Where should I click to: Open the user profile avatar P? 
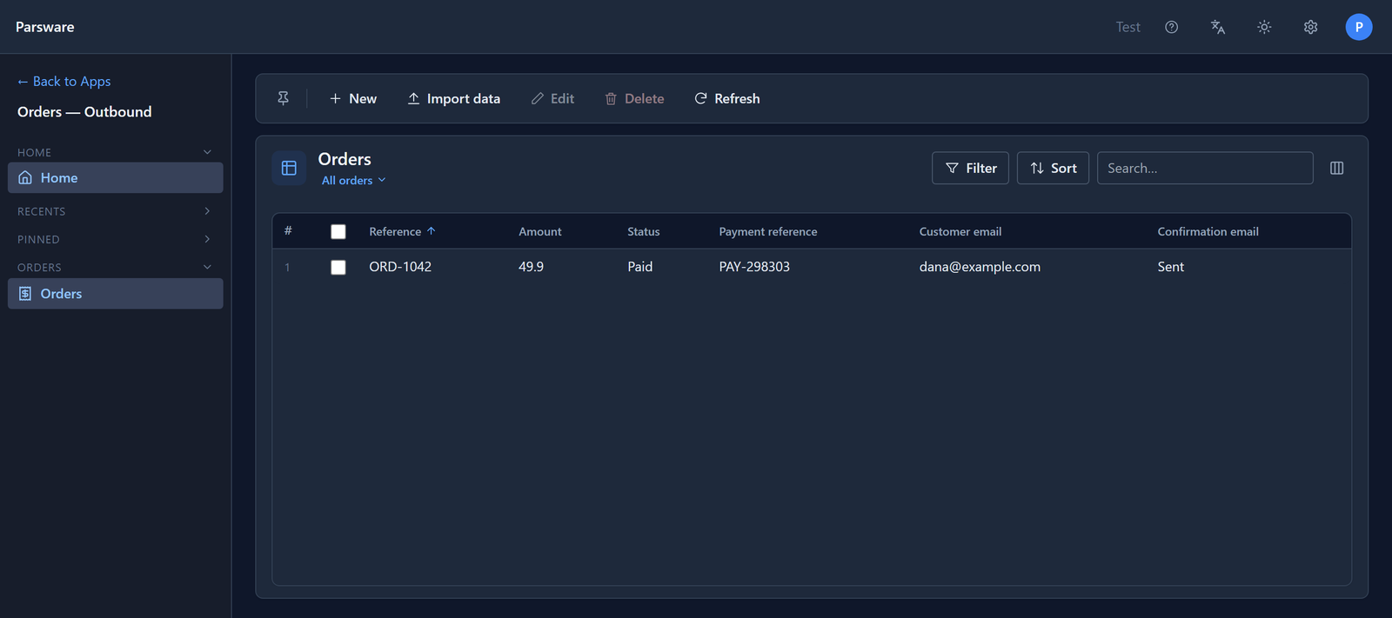click(x=1359, y=27)
